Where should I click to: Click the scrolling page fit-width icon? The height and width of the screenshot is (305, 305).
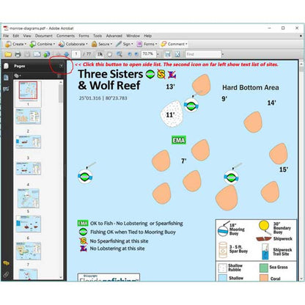168,54
